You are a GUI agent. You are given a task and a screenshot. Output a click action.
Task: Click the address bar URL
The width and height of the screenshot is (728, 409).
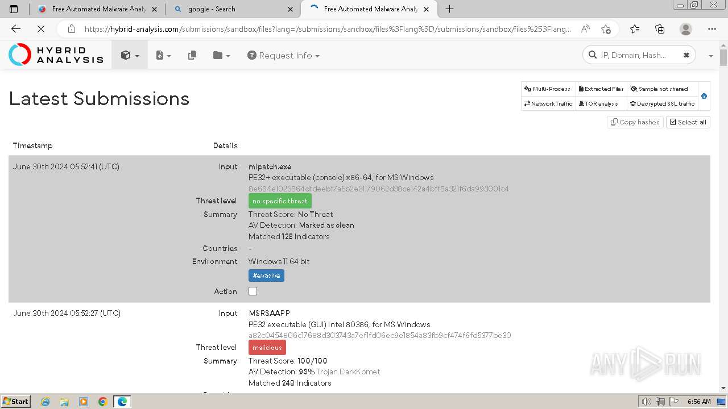328,29
